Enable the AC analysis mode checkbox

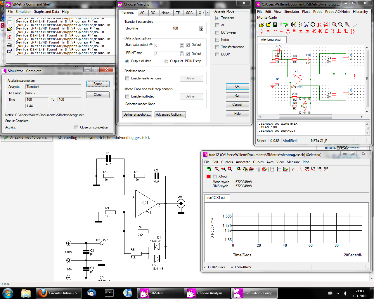[217, 25]
